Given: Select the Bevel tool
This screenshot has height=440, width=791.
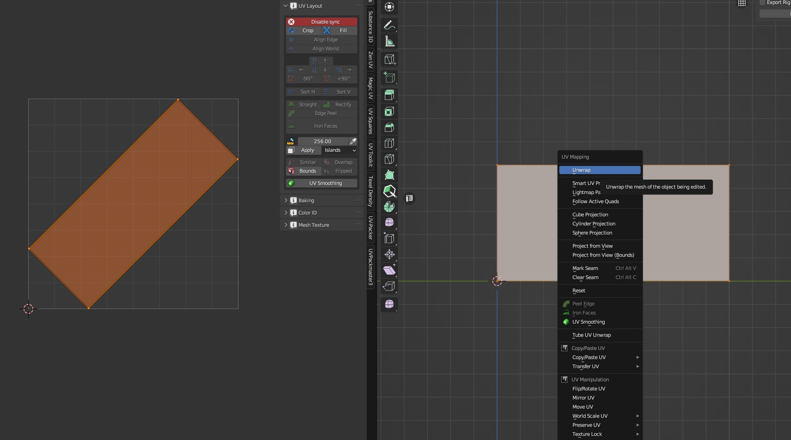Looking at the screenshot, I should pos(389,127).
